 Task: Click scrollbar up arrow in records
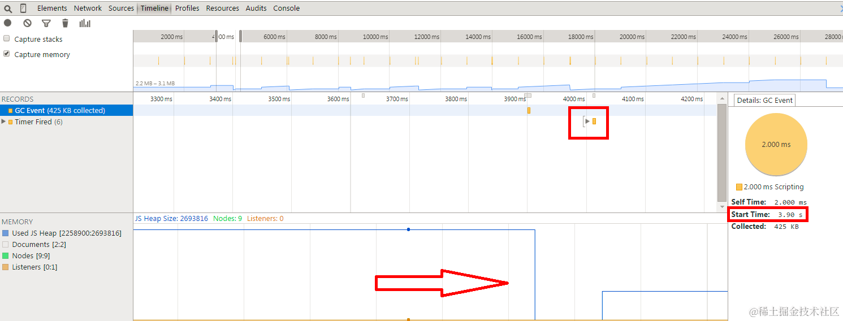(x=721, y=98)
